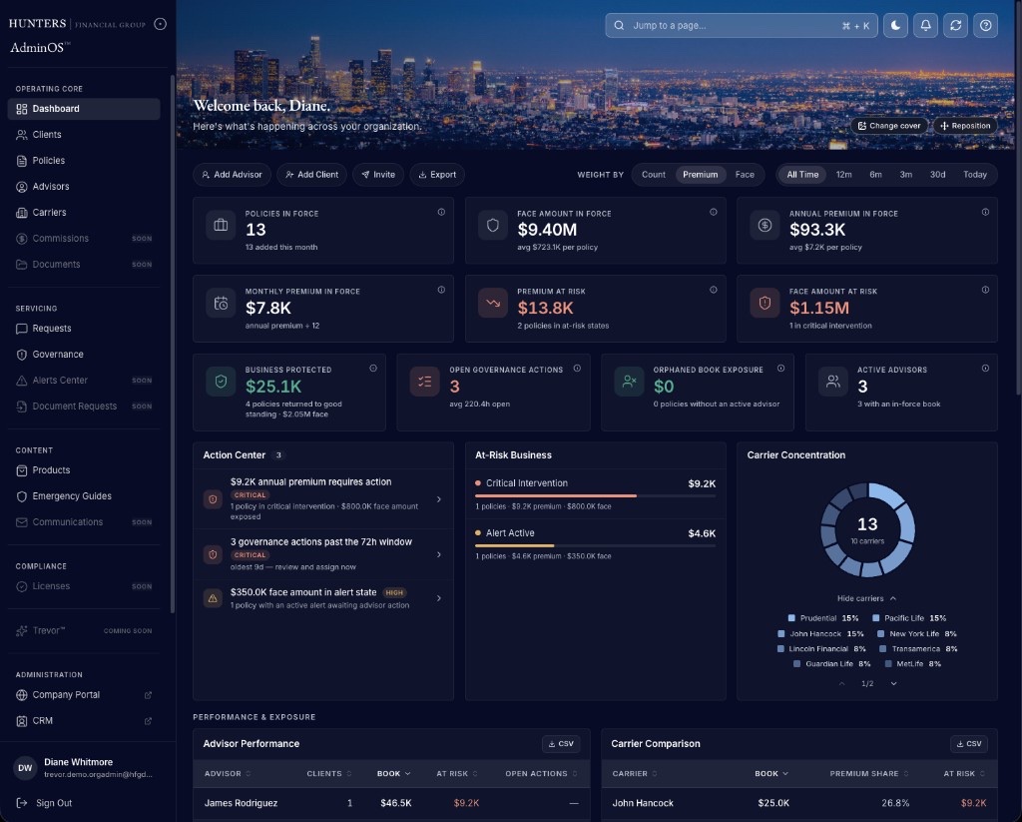
Task: Select the 6m time range
Action: click(x=875, y=175)
